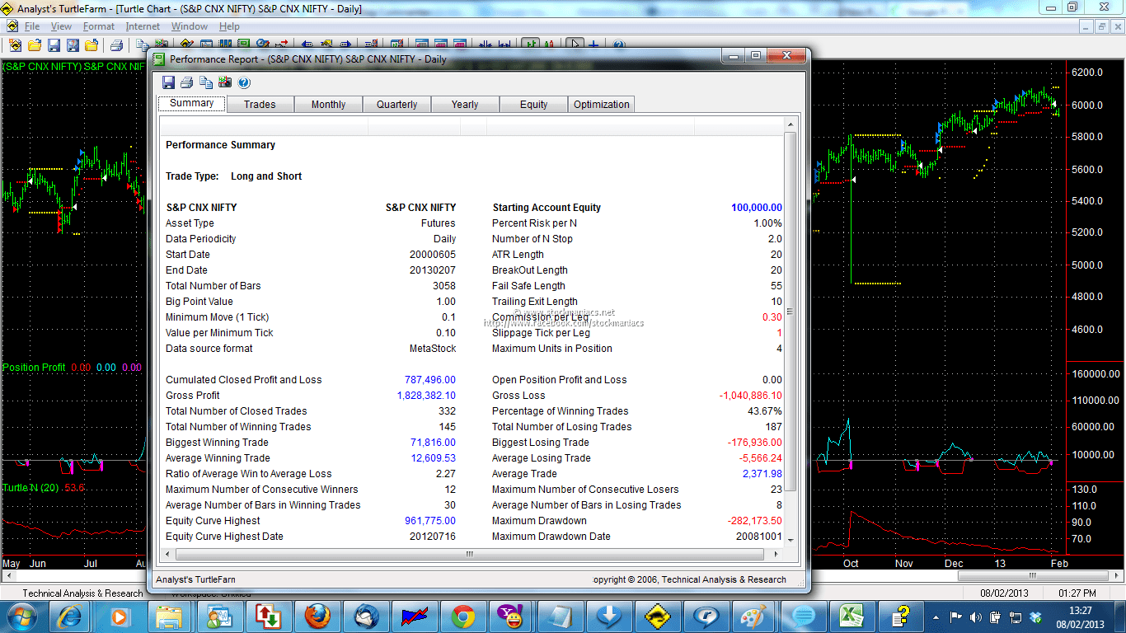
Task: Open Help via the question mark icon
Action: click(243, 82)
